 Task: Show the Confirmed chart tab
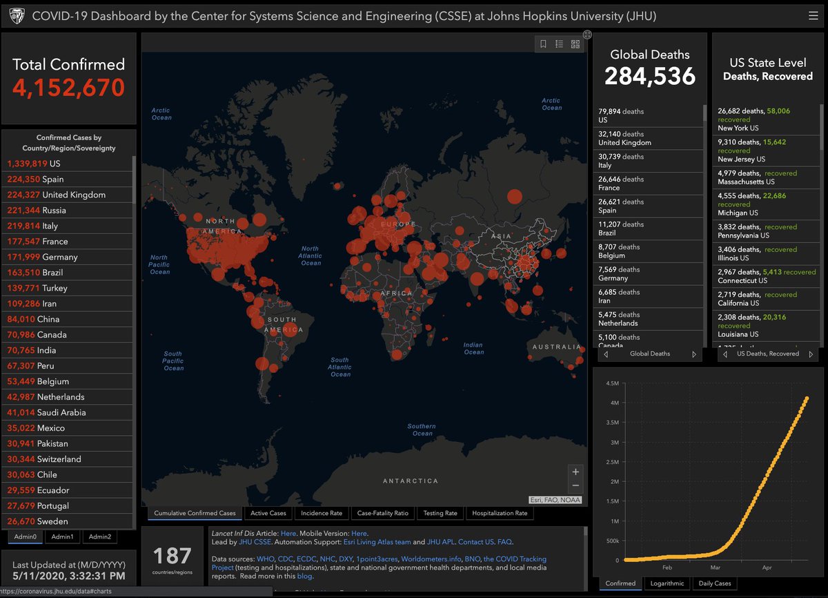tap(621, 583)
